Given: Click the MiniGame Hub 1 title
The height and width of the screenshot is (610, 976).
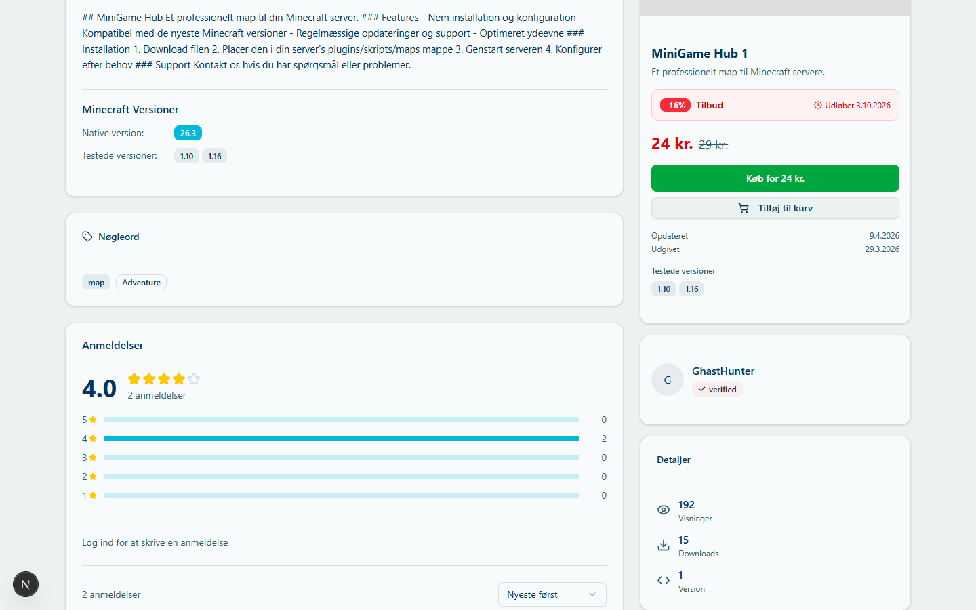Looking at the screenshot, I should pos(699,54).
